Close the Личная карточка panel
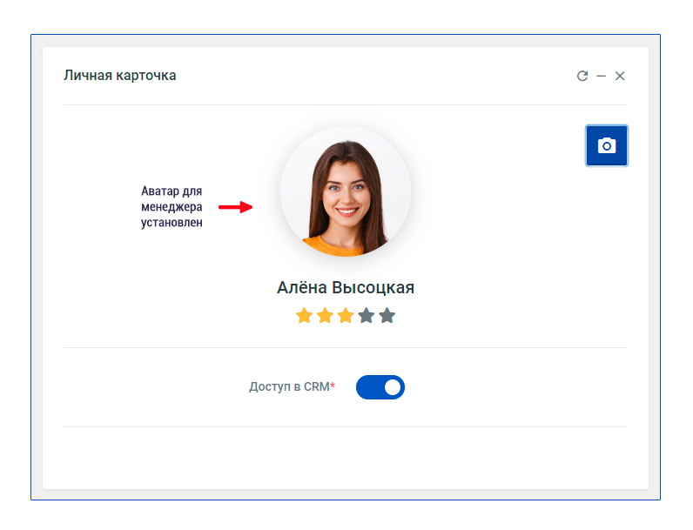 [620, 76]
